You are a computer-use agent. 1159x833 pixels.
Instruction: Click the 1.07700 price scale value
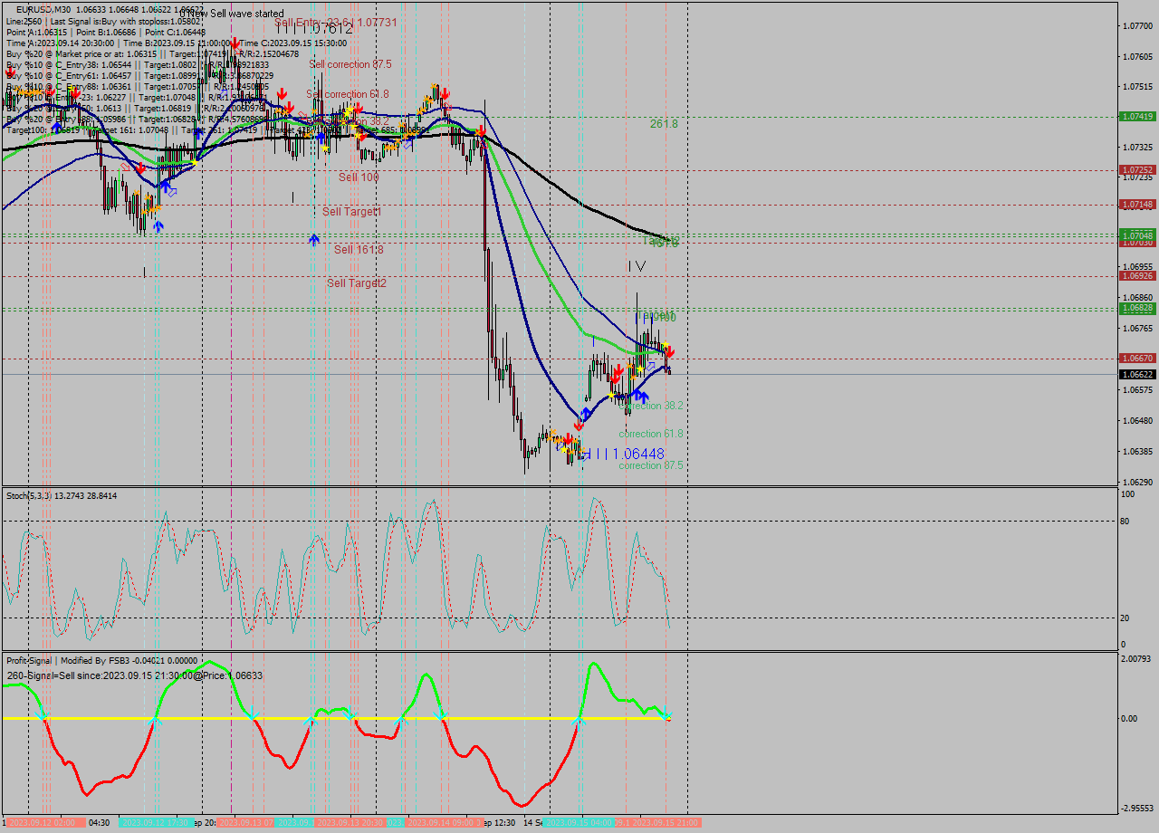1138,26
